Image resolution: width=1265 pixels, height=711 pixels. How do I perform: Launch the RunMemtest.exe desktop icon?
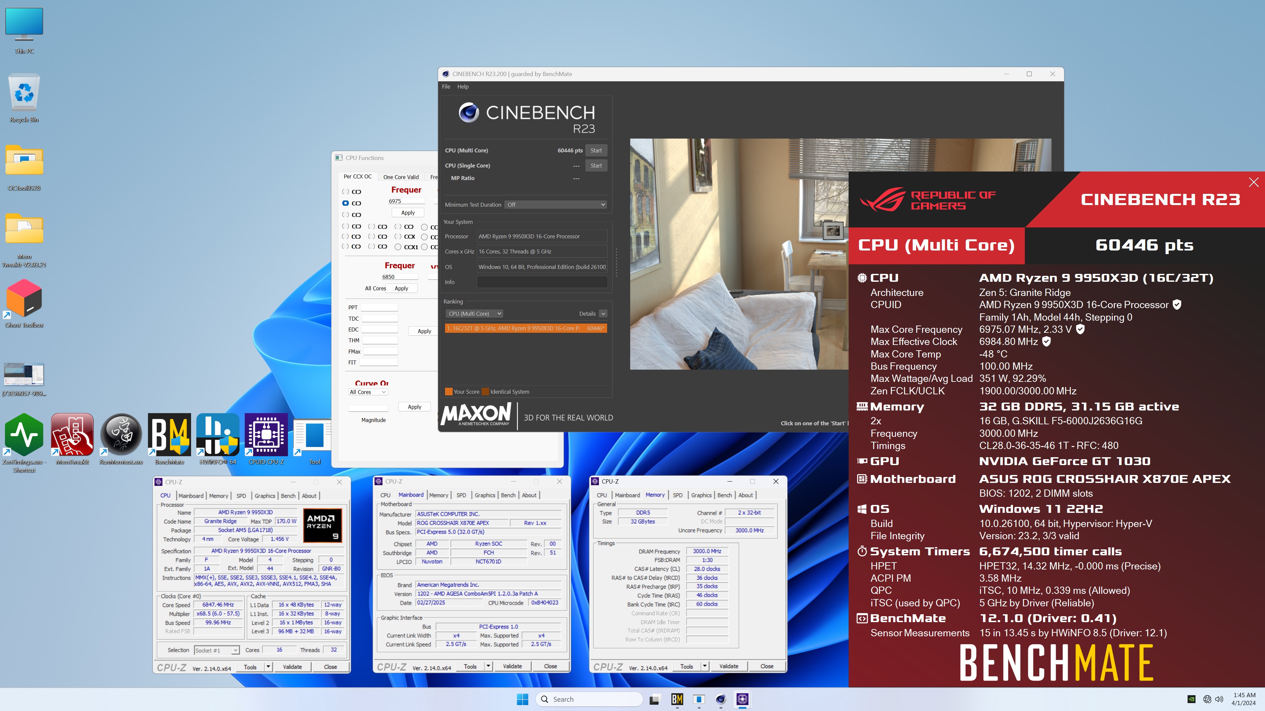pyautogui.click(x=121, y=440)
